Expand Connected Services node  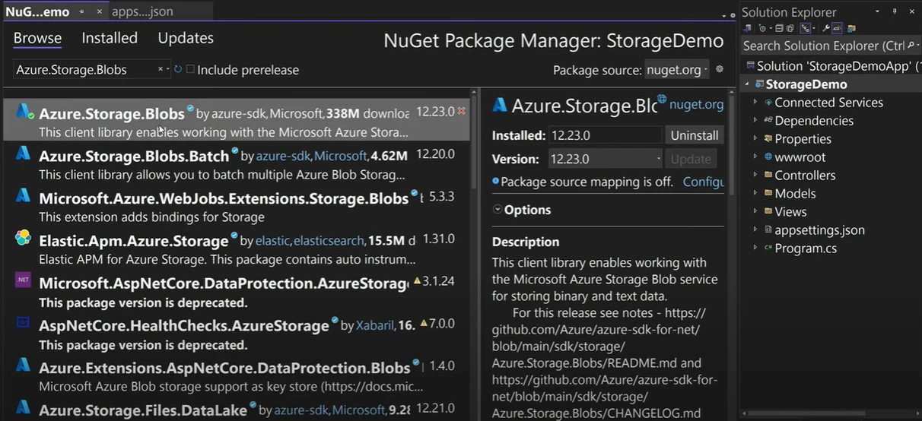click(x=755, y=102)
